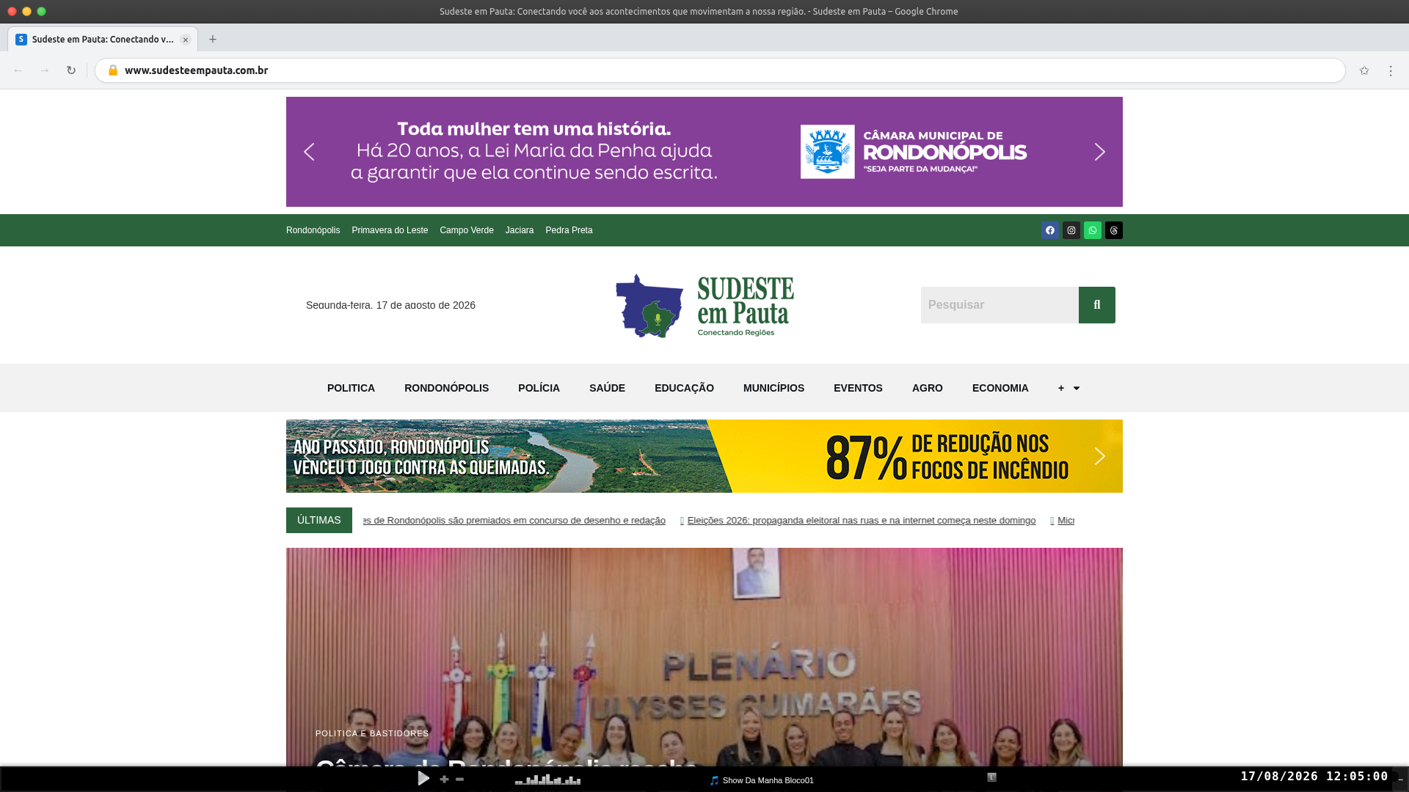Advance the queimadas banner with right arrow
Viewport: 1409px width, 792px height.
(x=1099, y=456)
